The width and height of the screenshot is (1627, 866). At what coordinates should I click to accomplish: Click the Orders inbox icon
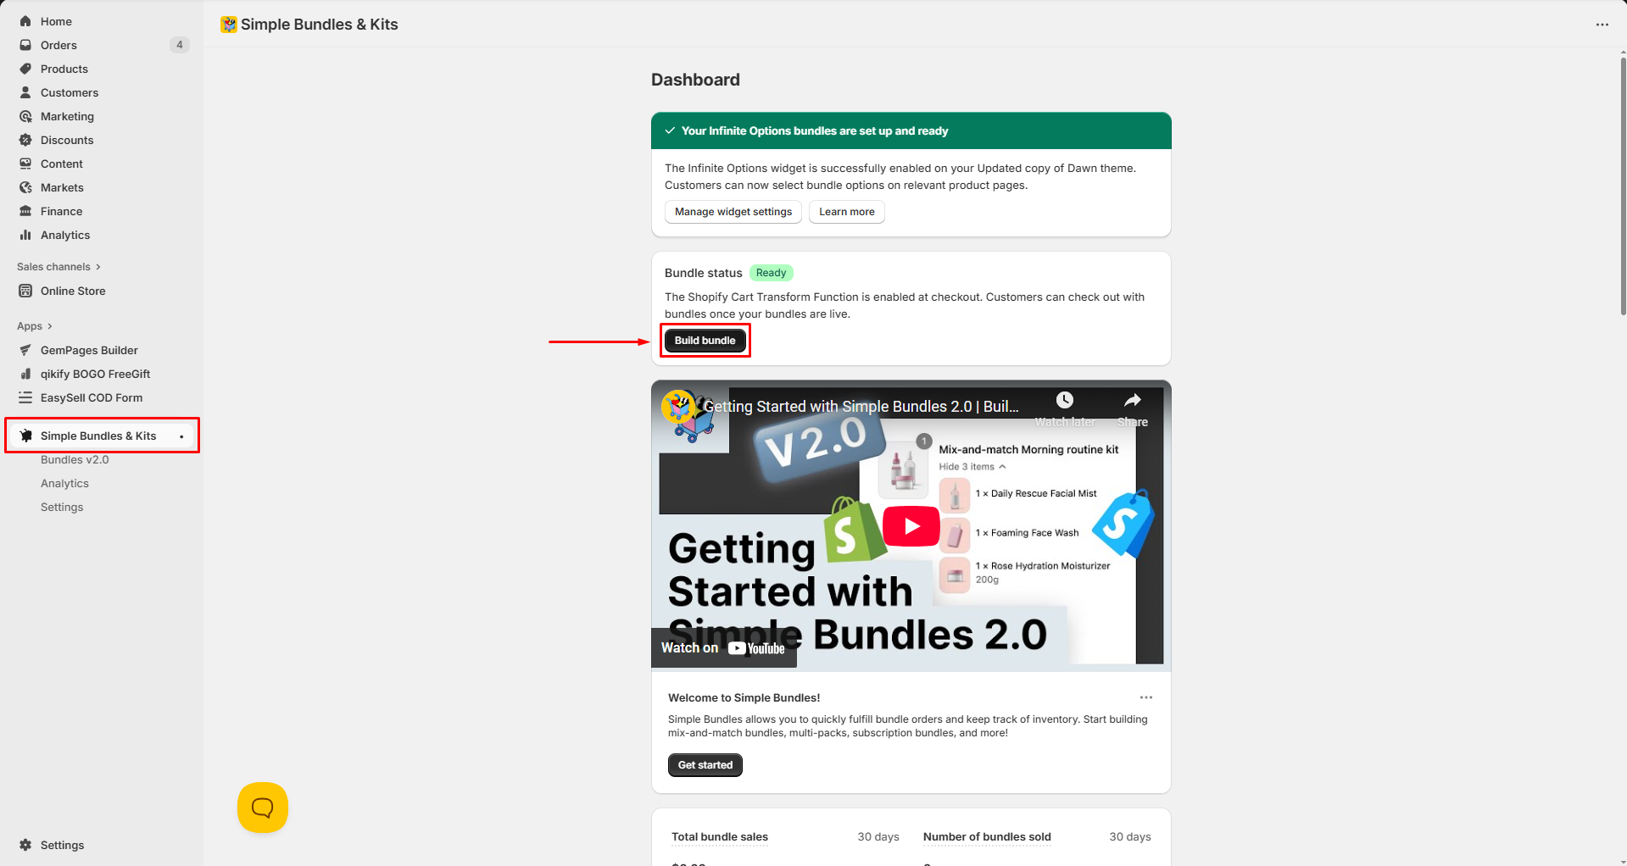(x=25, y=45)
